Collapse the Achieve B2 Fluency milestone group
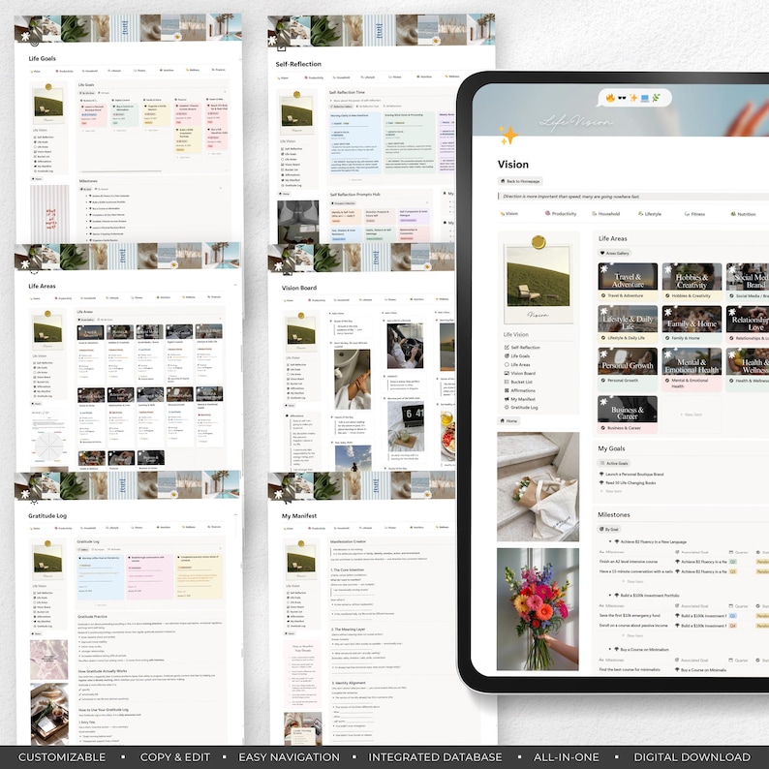 pyautogui.click(x=610, y=541)
